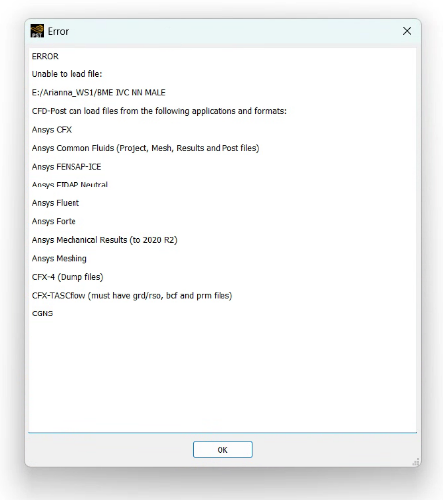443x500 pixels.
Task: Click the E:/Arianna_WS1 file path text
Action: click(x=98, y=93)
